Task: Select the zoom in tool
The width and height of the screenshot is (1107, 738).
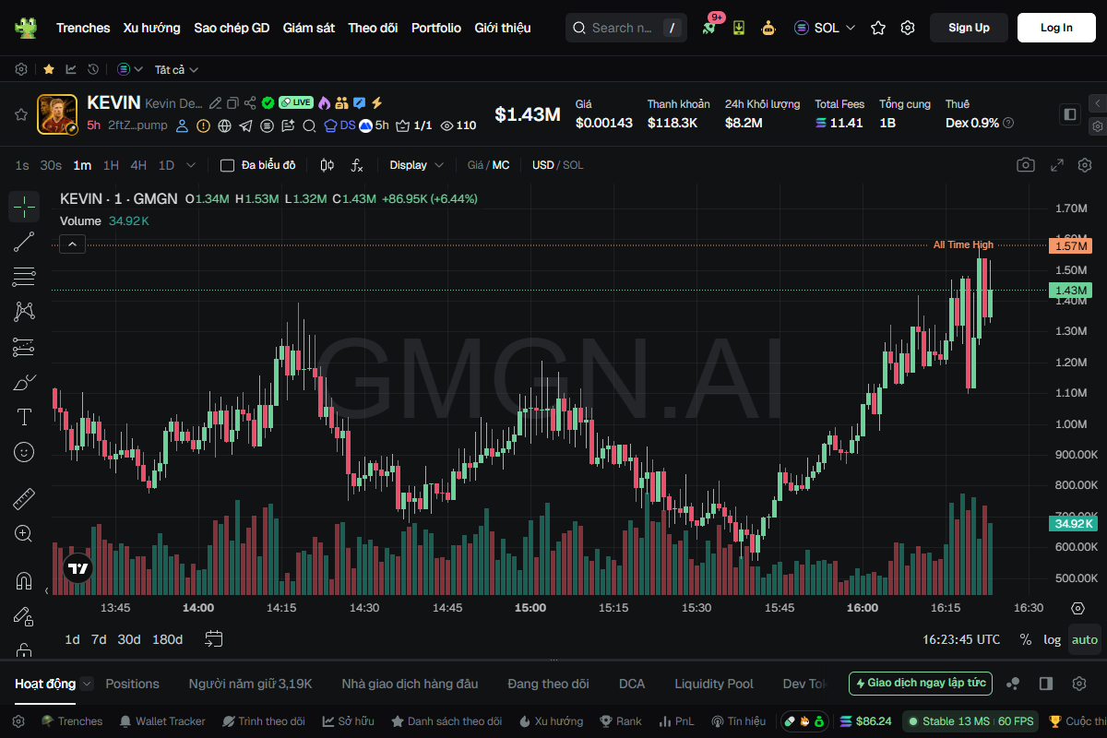Action: (x=24, y=533)
